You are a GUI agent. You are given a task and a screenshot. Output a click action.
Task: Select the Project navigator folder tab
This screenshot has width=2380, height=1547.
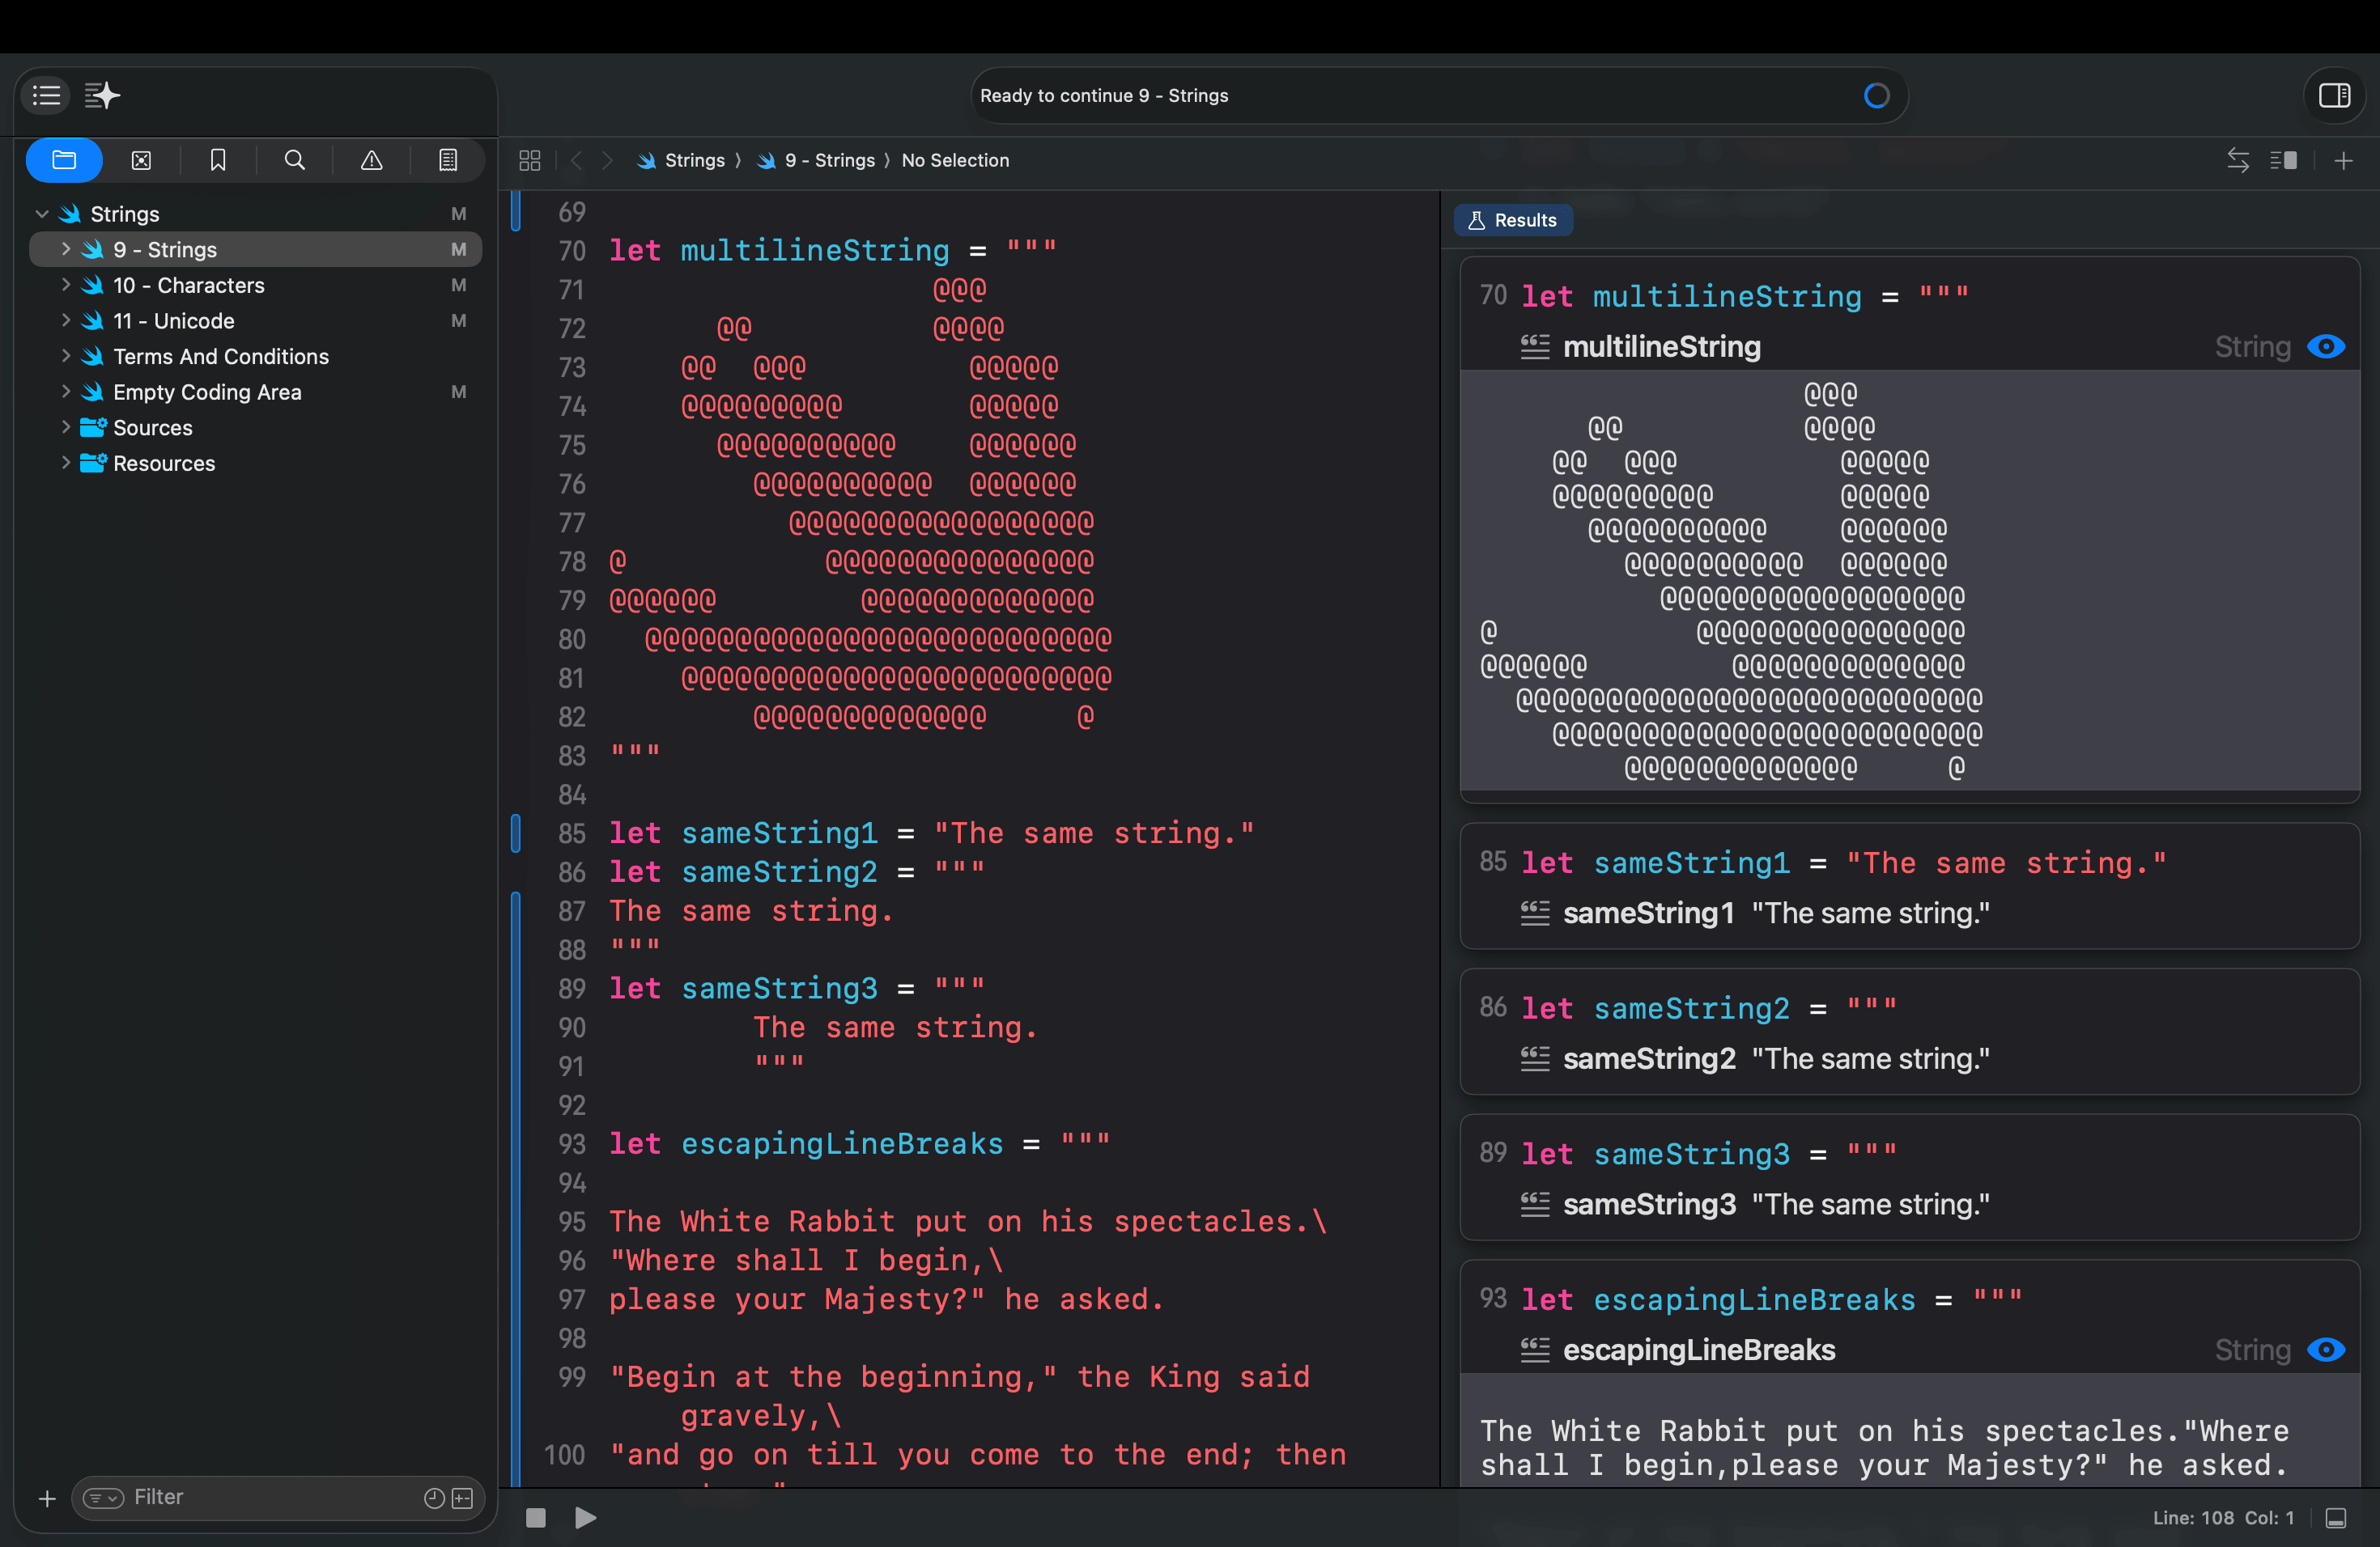64,160
